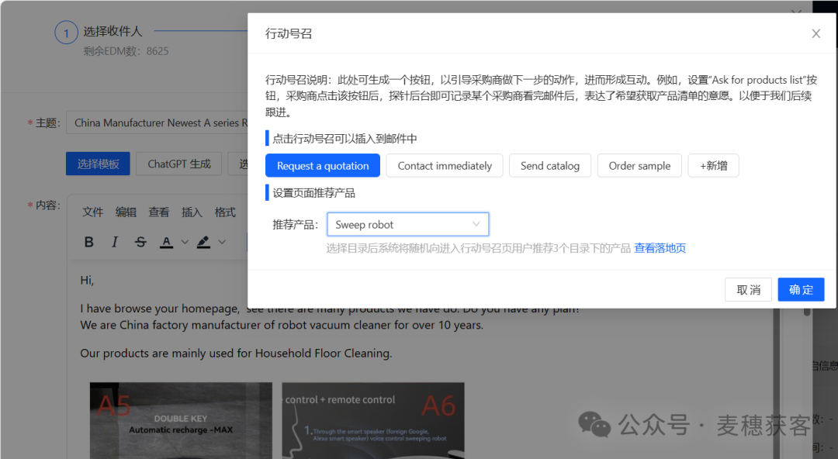Select the Request a quotation call-to-action
Image resolution: width=838 pixels, height=459 pixels.
323,165
